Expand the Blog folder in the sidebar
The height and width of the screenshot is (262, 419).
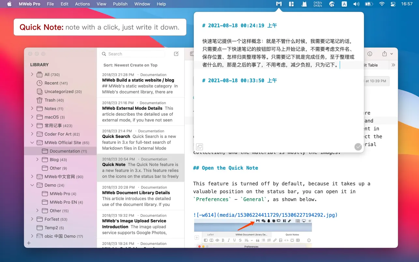37,159
